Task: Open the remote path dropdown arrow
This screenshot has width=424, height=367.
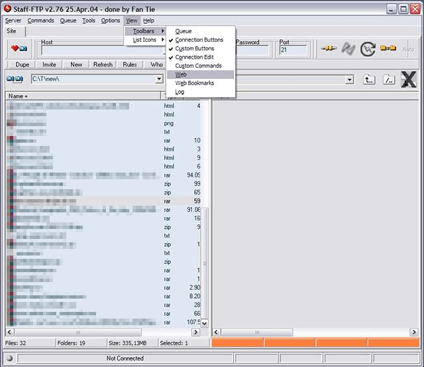Action: 348,80
